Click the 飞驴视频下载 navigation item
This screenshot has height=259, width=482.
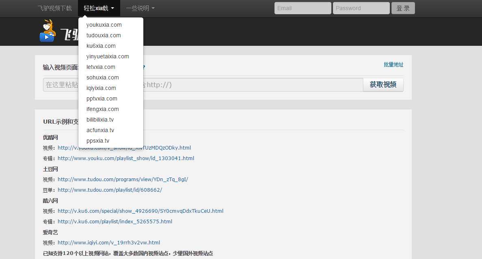click(54, 8)
